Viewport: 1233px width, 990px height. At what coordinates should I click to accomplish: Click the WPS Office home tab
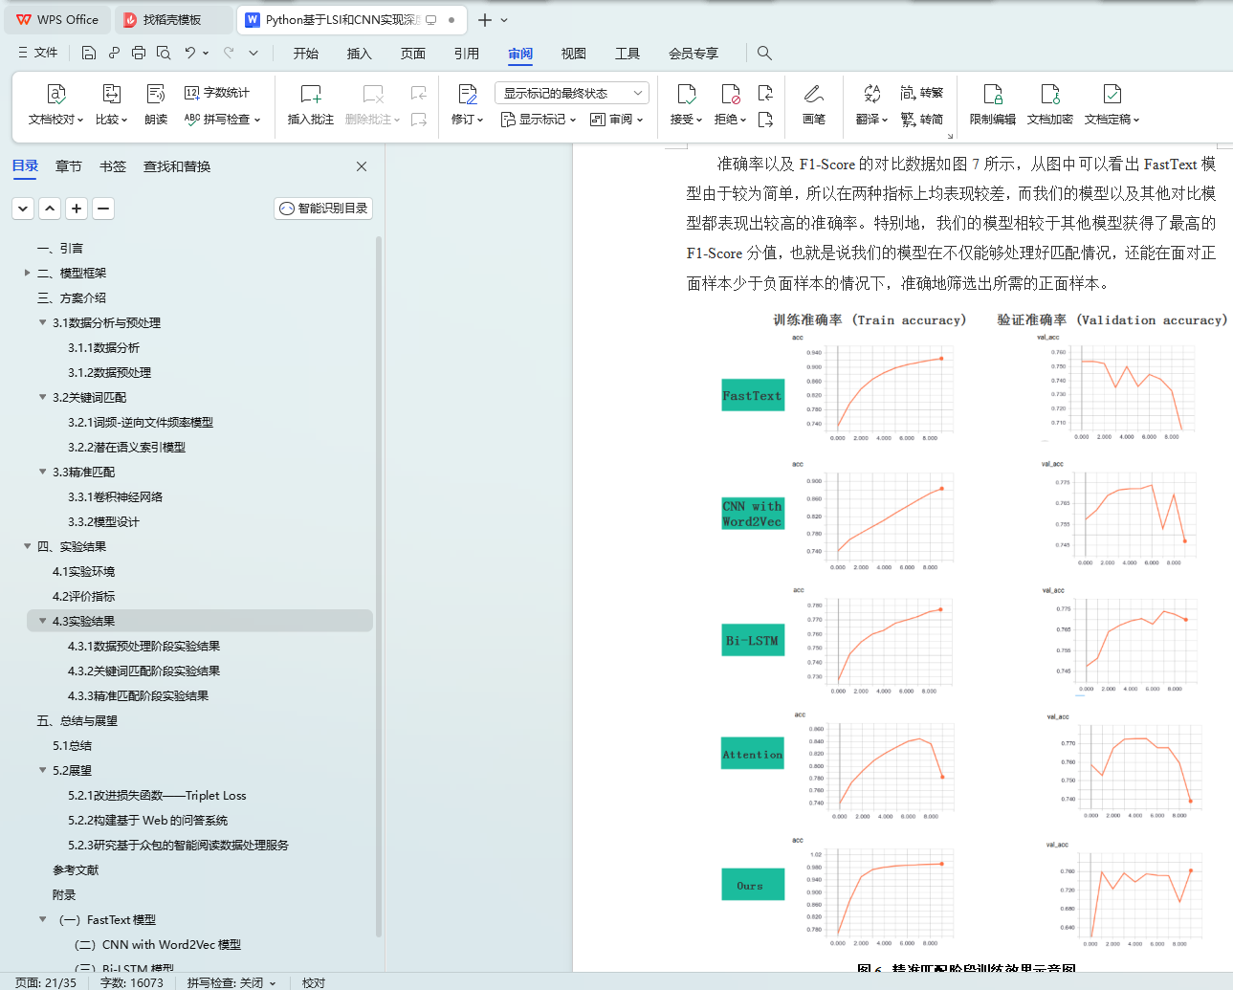[57, 19]
